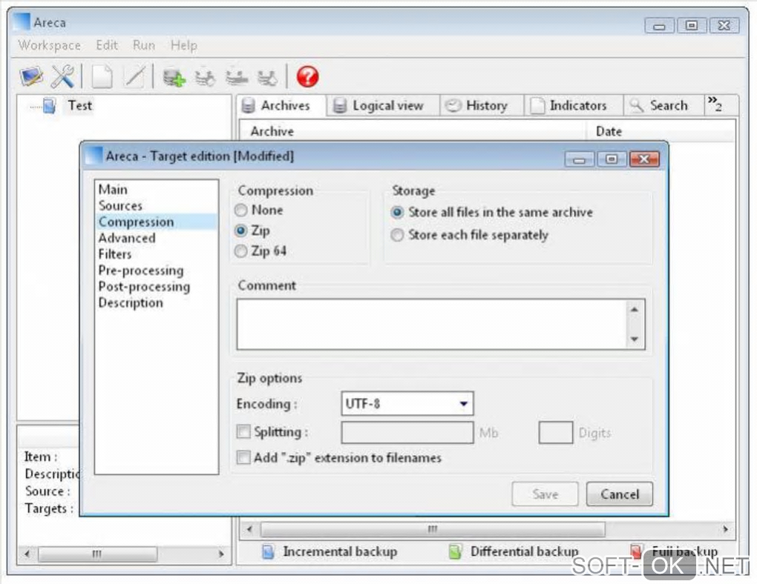Select Pre-processing in the target edition list
Viewport: 757px width, 584px height.
pos(157,271)
